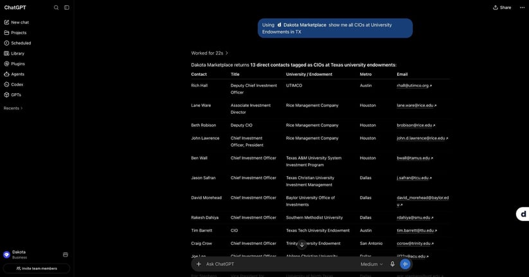Expand the 'Worked for 22s' details

[x=210, y=53]
